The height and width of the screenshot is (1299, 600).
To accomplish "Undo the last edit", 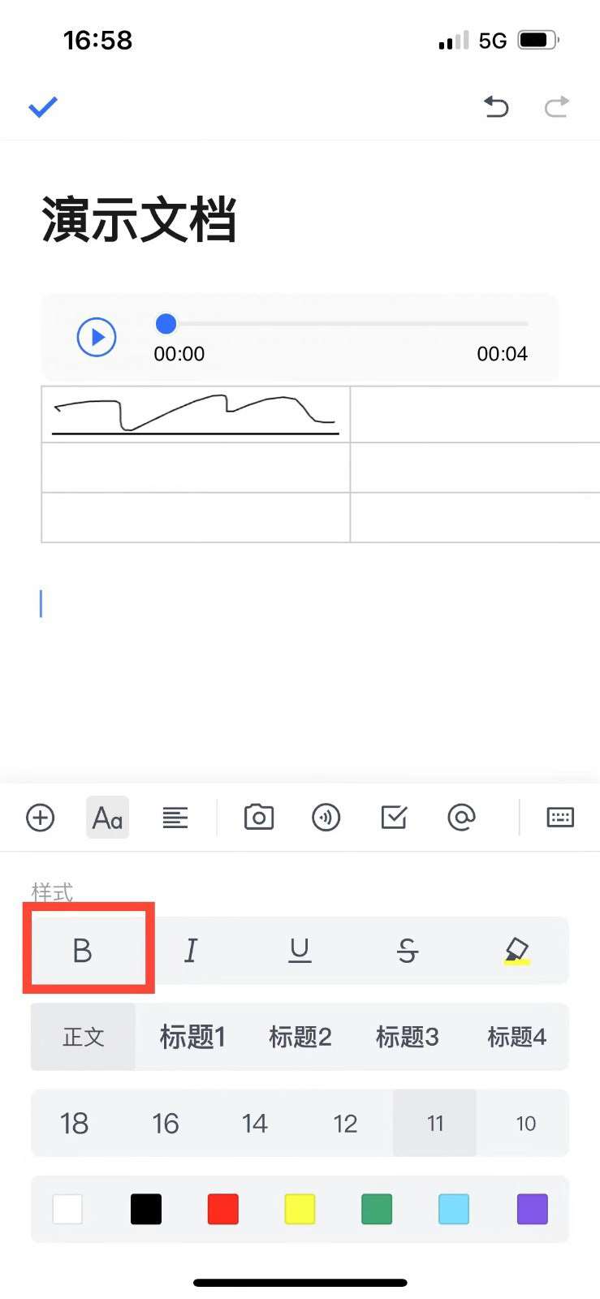I will click(x=496, y=106).
